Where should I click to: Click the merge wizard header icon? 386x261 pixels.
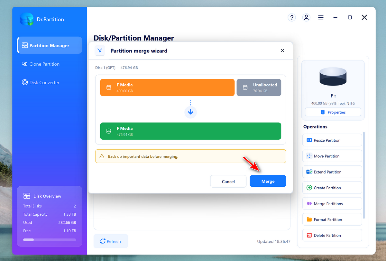(x=100, y=51)
